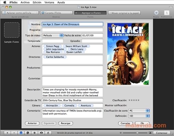Click the Temporada field
174x136 pixels.
click(53, 41)
